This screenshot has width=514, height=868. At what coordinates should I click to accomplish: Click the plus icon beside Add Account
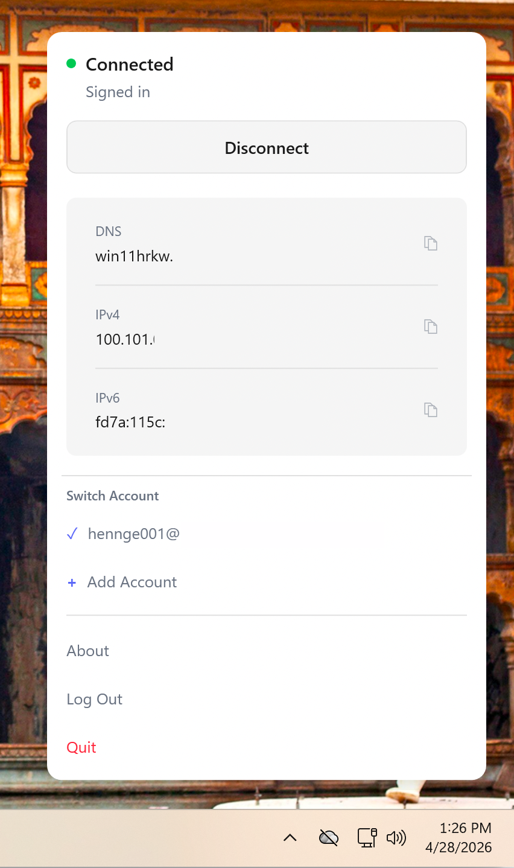tap(72, 582)
